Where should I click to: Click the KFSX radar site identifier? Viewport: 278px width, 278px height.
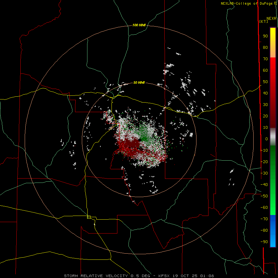[x=164, y=276]
